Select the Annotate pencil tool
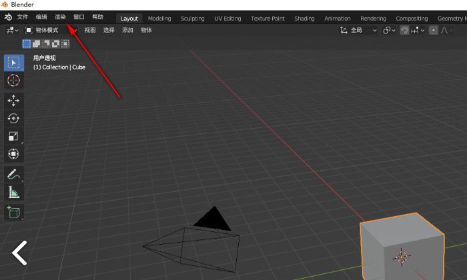467x280 pixels. coord(13,174)
